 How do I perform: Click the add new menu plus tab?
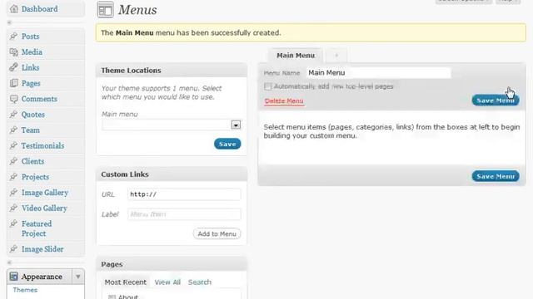click(336, 56)
